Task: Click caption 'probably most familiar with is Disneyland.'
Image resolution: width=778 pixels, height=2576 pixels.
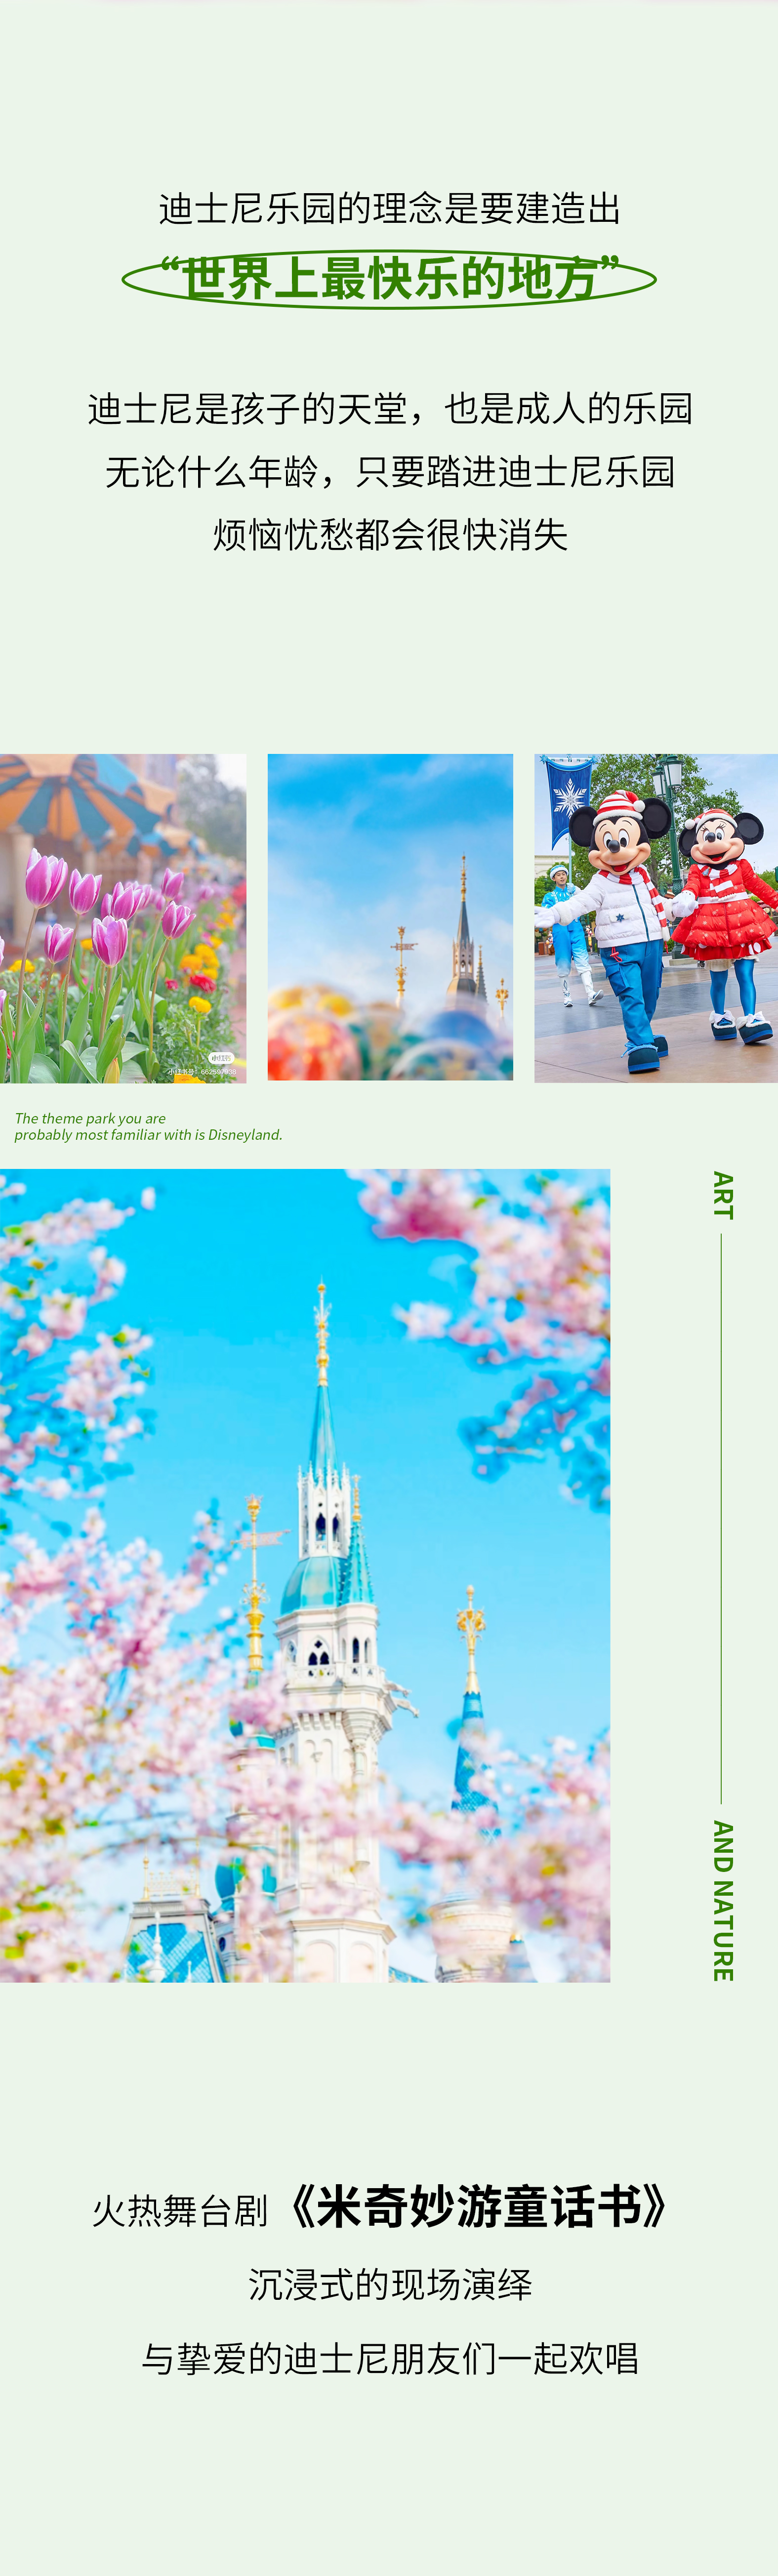Action: pos(148,1135)
